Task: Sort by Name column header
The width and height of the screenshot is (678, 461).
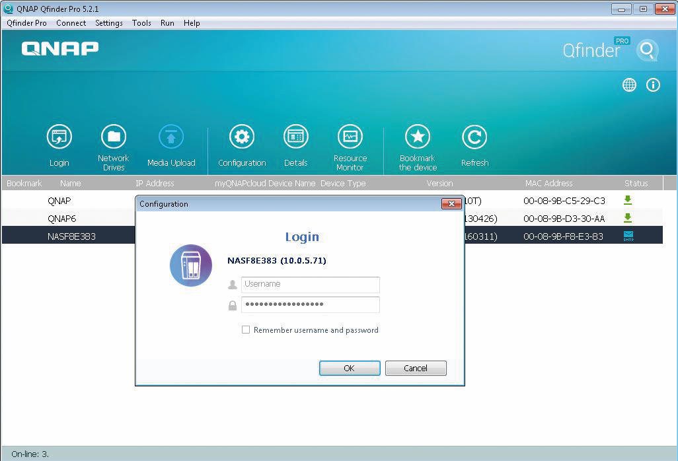Action: (71, 183)
